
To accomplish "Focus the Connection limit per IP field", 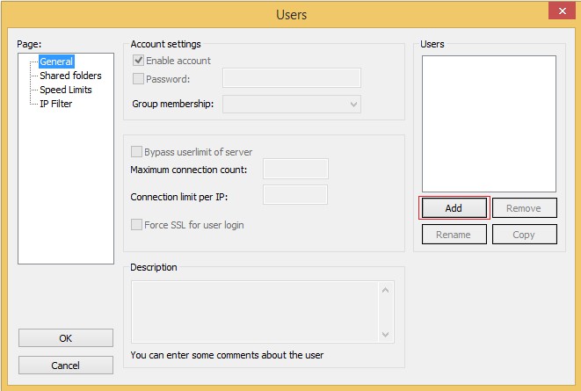I will pyautogui.click(x=295, y=195).
